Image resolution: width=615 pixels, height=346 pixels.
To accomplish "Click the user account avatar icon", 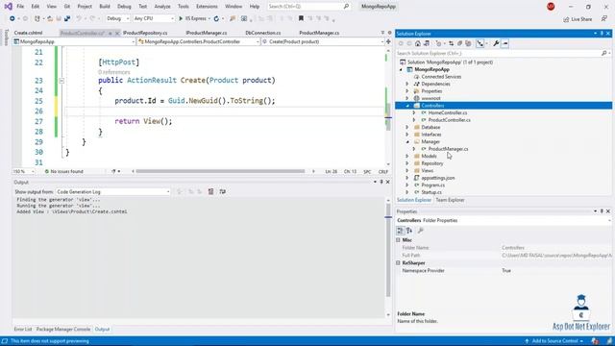I will (x=551, y=7).
